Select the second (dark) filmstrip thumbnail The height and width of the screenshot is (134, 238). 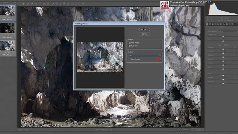[7, 28]
